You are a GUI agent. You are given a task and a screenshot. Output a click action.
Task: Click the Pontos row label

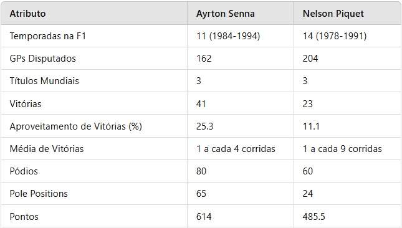pyautogui.click(x=24, y=217)
